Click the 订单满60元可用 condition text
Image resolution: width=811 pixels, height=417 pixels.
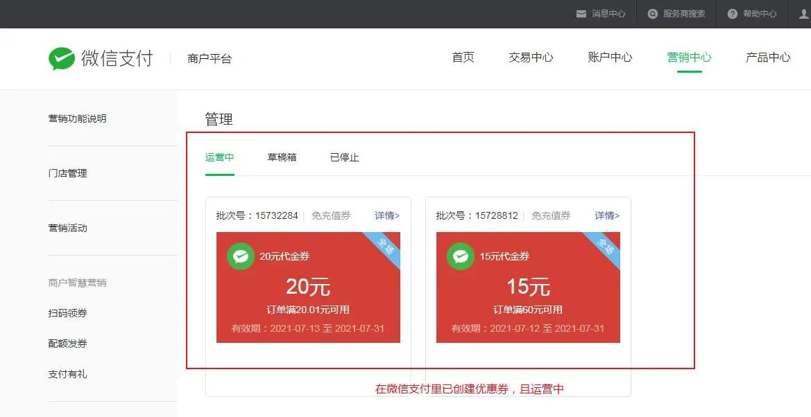coord(528,310)
